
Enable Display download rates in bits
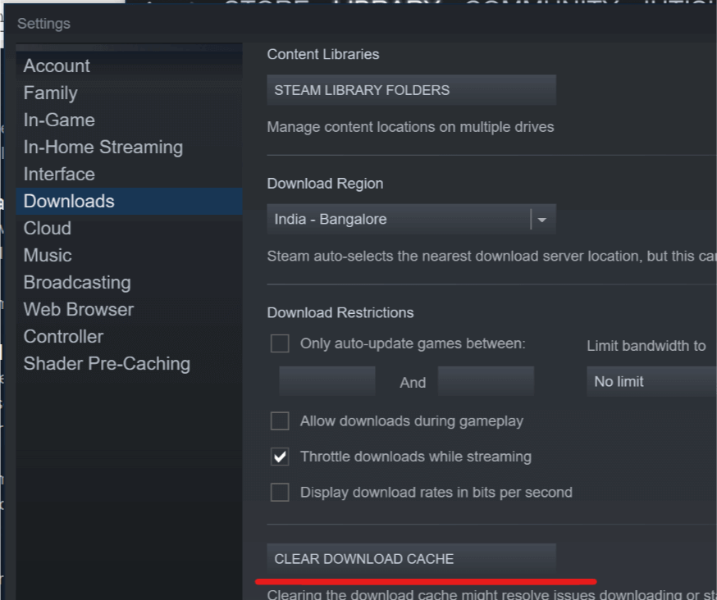coord(280,493)
